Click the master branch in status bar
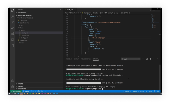 (26, 91)
